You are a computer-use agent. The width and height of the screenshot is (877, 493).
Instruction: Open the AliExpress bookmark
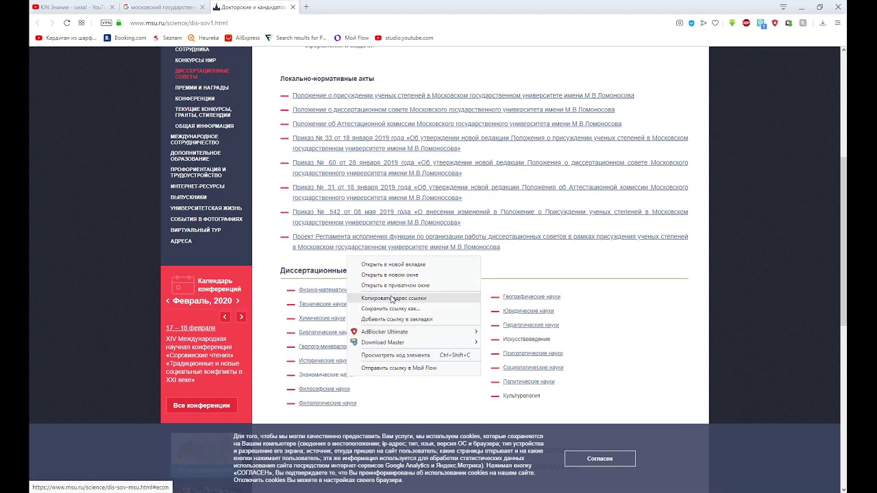[243, 38]
